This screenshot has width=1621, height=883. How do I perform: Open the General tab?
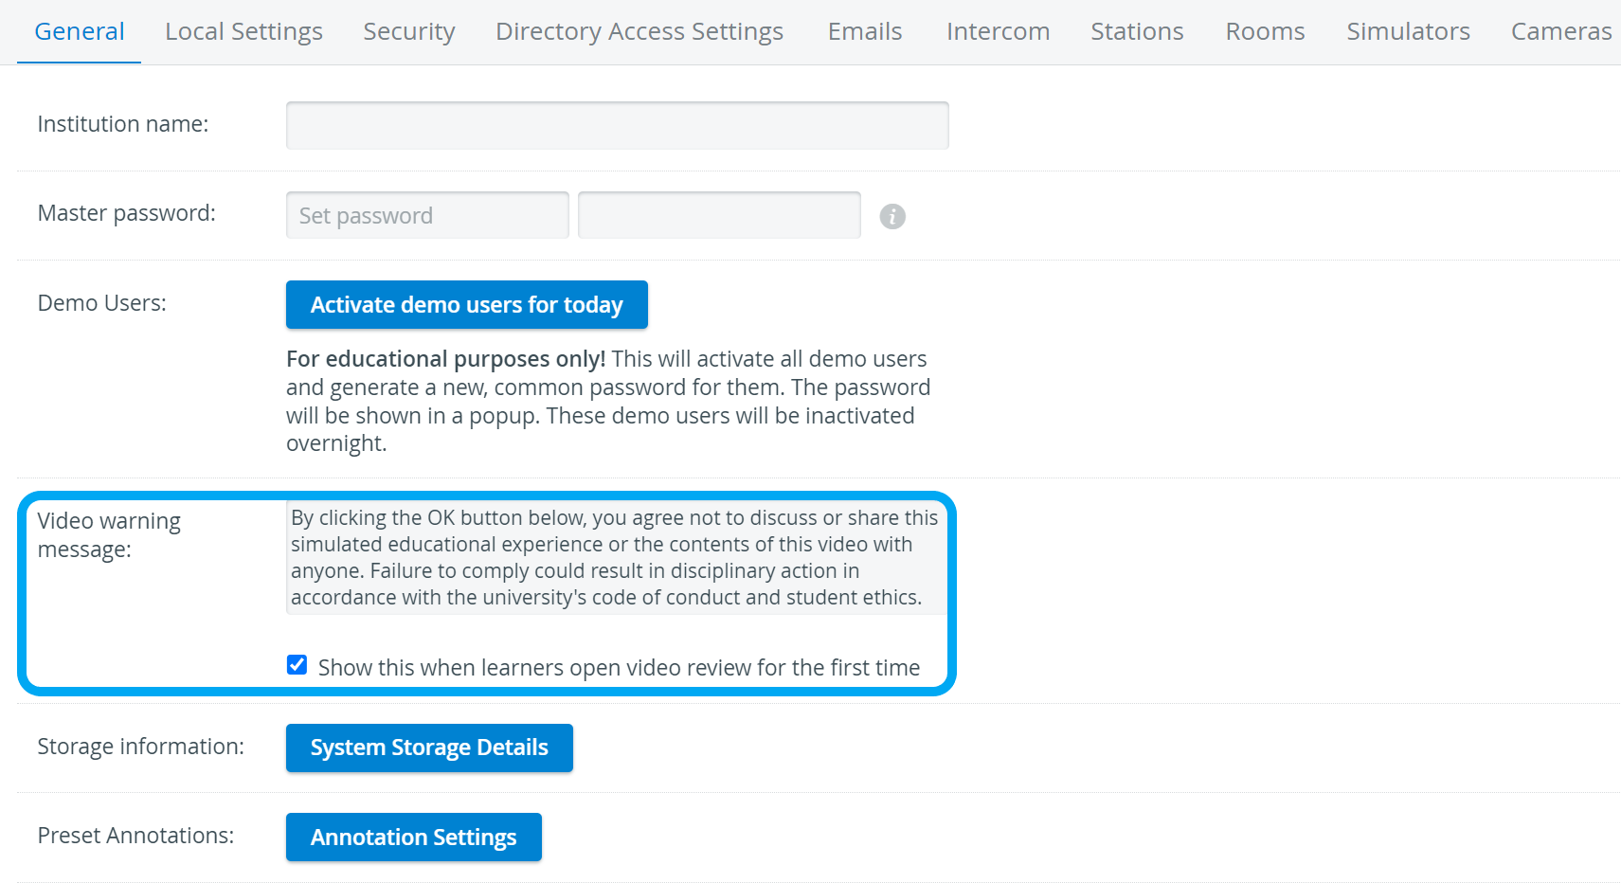click(80, 31)
